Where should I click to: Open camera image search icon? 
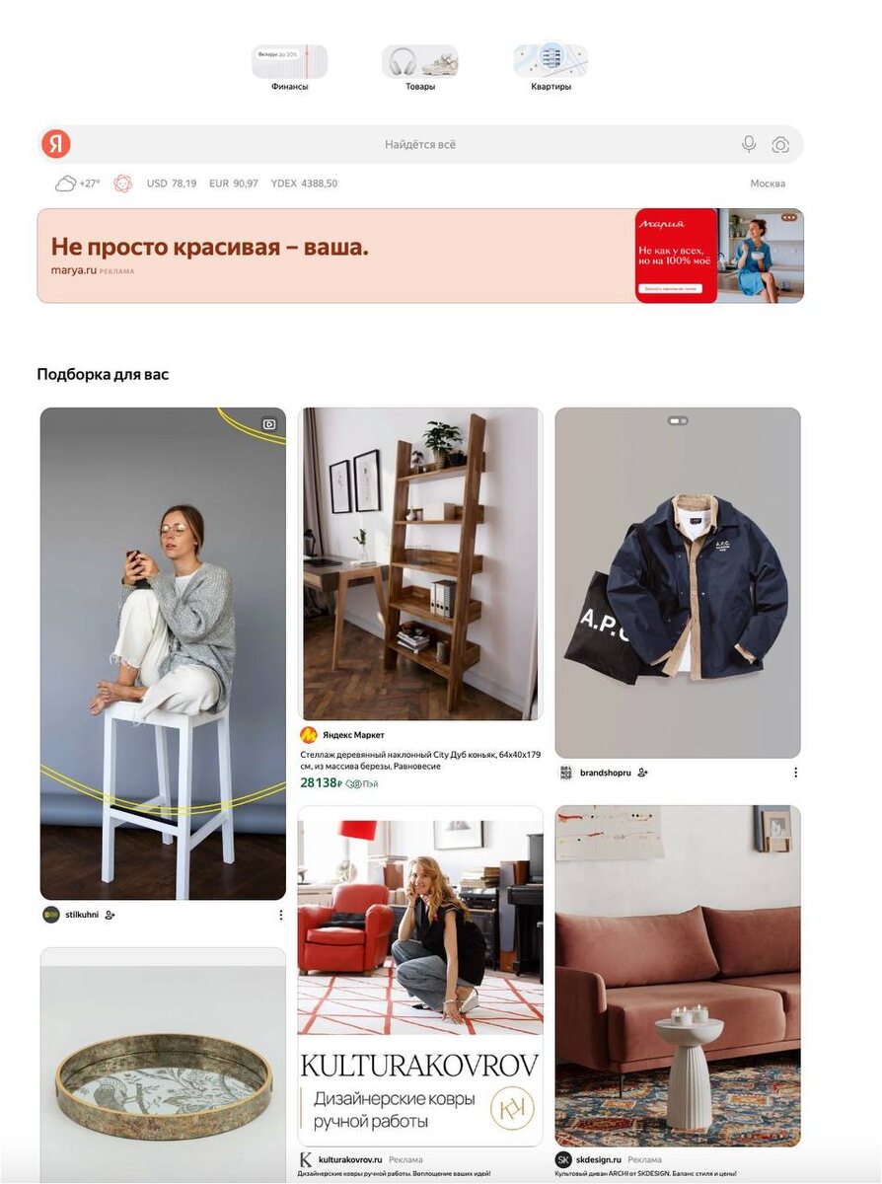click(x=780, y=145)
